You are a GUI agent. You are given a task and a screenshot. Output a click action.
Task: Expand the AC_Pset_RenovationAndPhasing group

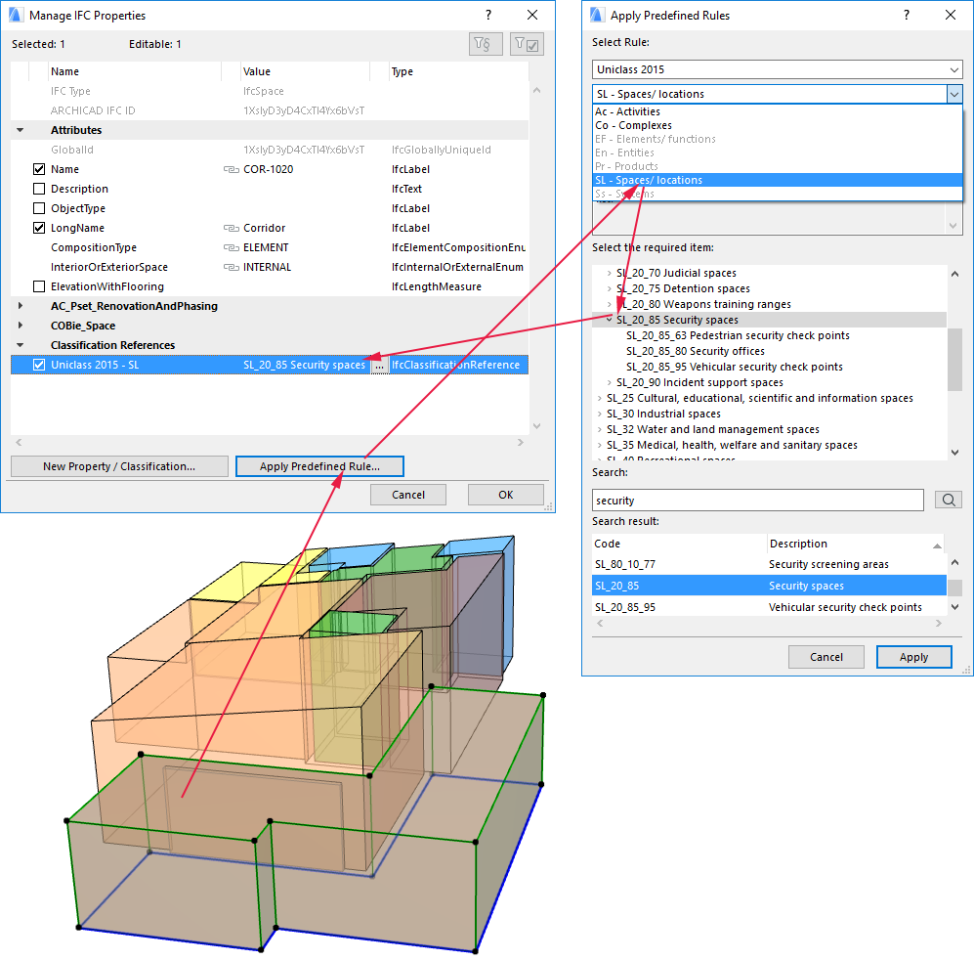tap(20, 306)
